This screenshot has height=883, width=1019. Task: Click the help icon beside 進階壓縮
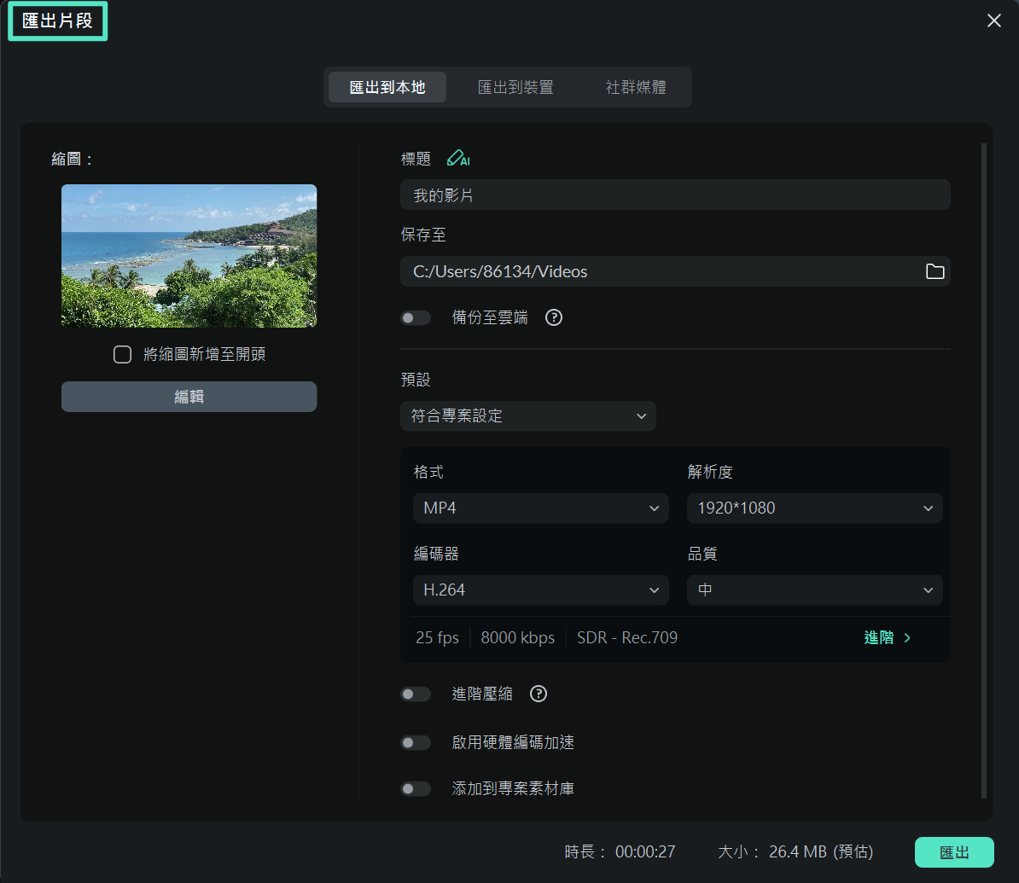pos(538,694)
